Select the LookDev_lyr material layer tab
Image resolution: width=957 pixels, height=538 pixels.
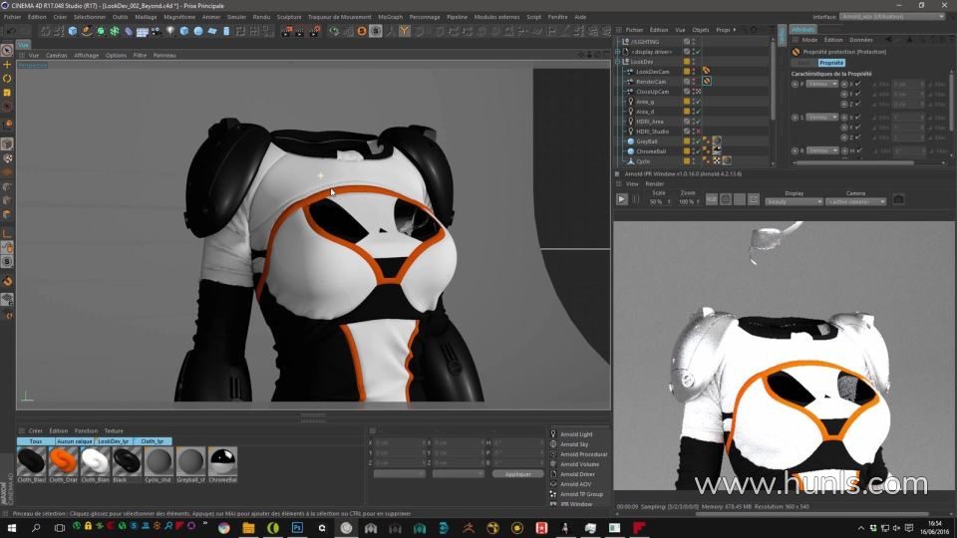point(114,441)
